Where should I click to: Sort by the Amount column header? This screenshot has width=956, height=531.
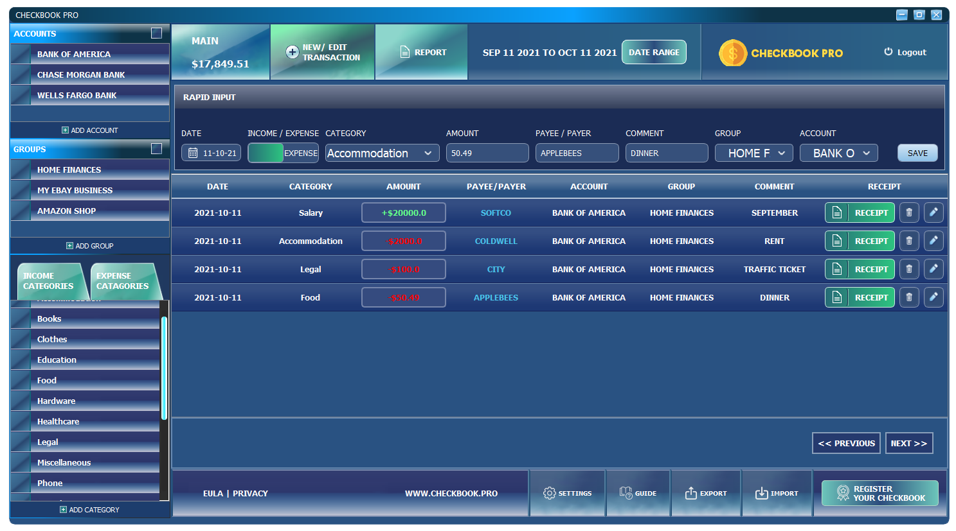(403, 186)
